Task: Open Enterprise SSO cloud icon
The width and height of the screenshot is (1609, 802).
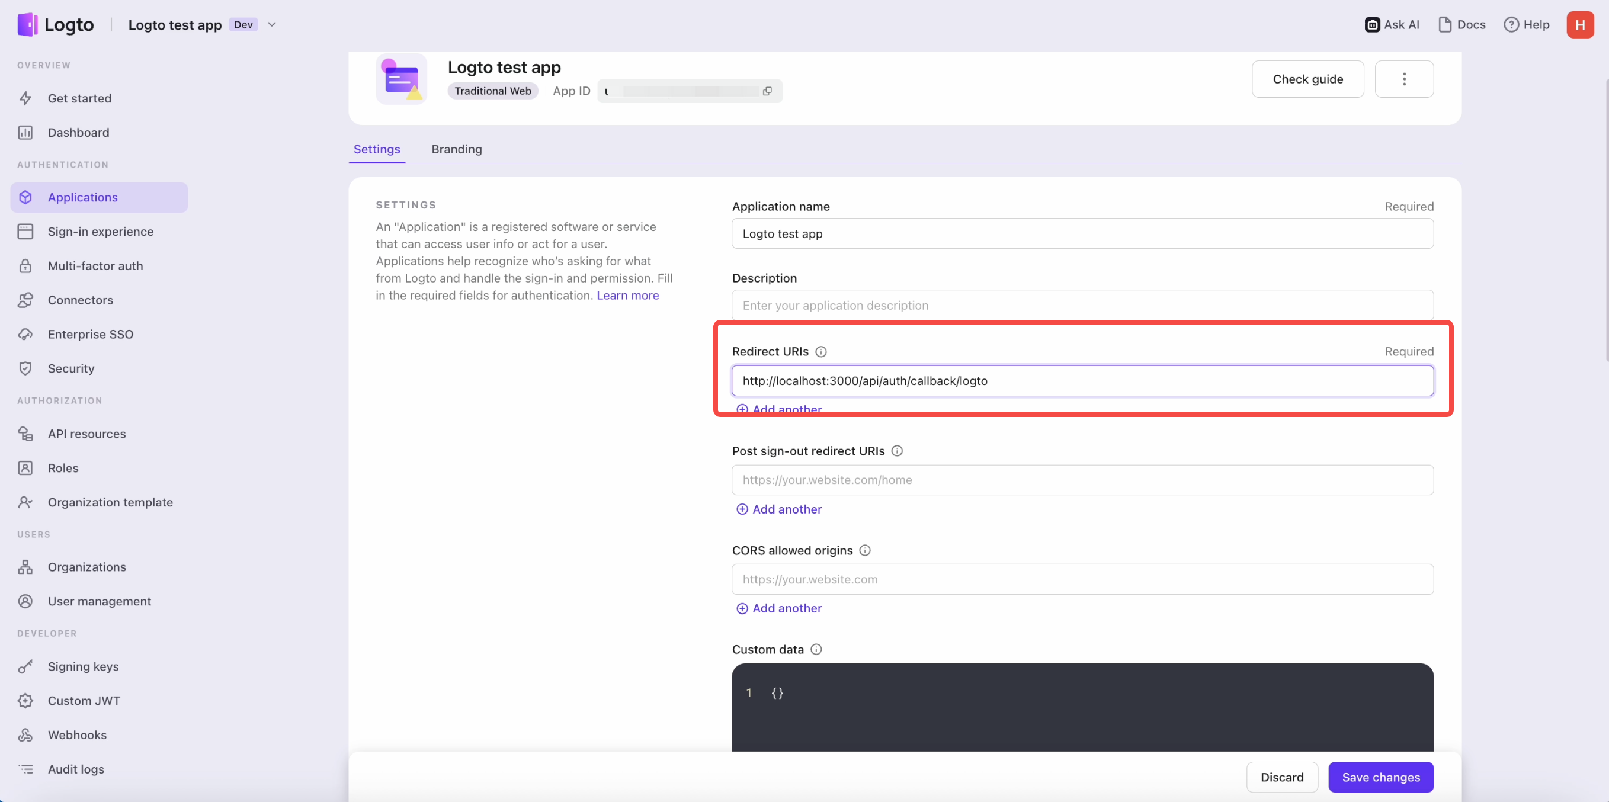Action: 25,334
